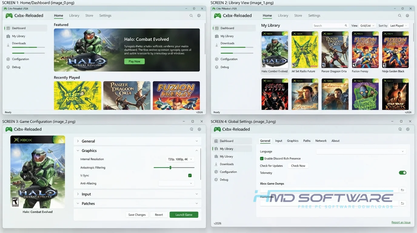Open Store tab in Screen 1
Image resolution: width=417 pixels, height=233 pixels.
(x=89, y=15)
